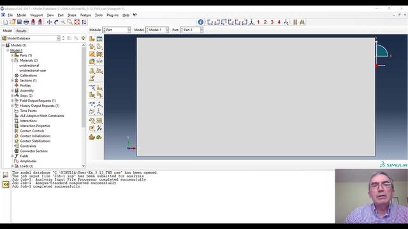Switch to the Model tab
The image size is (408, 229).
coord(7,31)
